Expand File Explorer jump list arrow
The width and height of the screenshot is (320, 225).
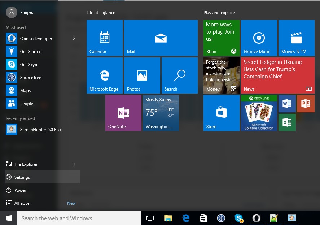tap(74, 164)
